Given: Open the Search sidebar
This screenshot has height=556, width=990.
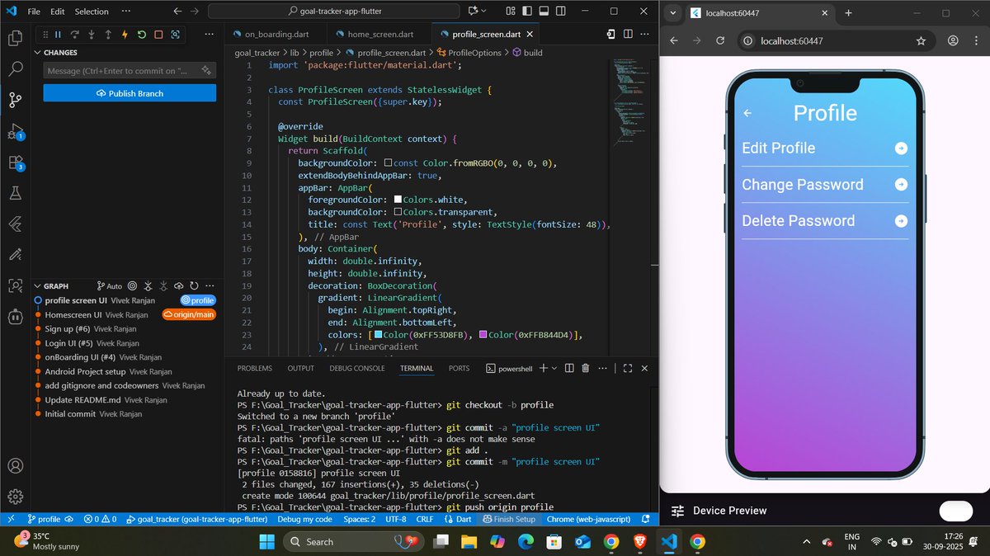Looking at the screenshot, I should pyautogui.click(x=15, y=69).
